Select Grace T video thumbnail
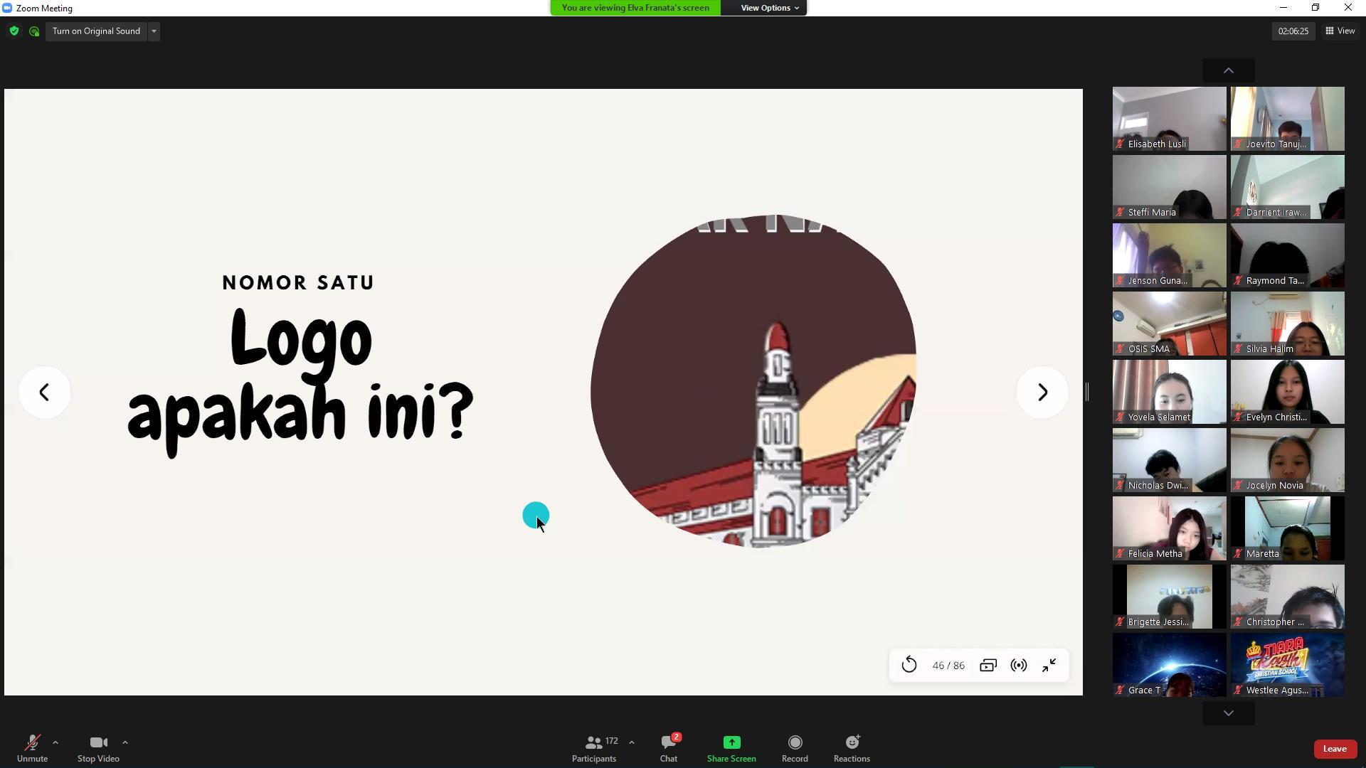This screenshot has width=1366, height=768. point(1169,665)
